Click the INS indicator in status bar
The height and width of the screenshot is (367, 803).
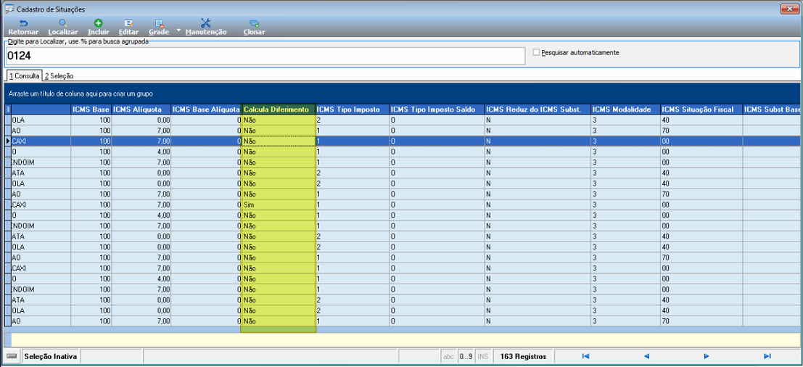click(x=483, y=356)
